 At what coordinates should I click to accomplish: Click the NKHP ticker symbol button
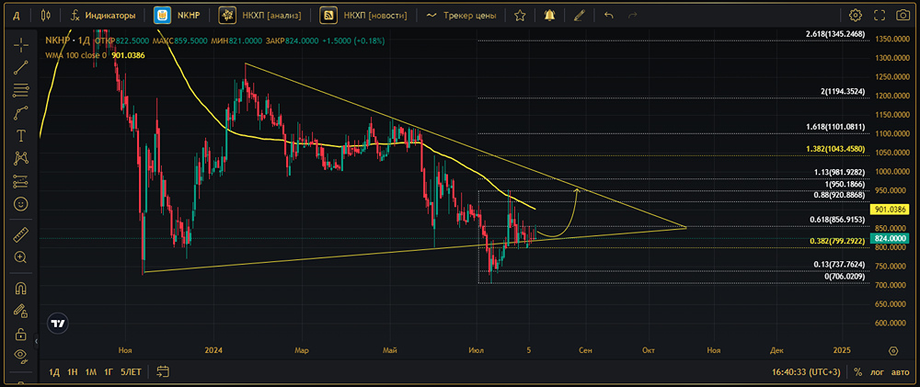click(x=178, y=16)
